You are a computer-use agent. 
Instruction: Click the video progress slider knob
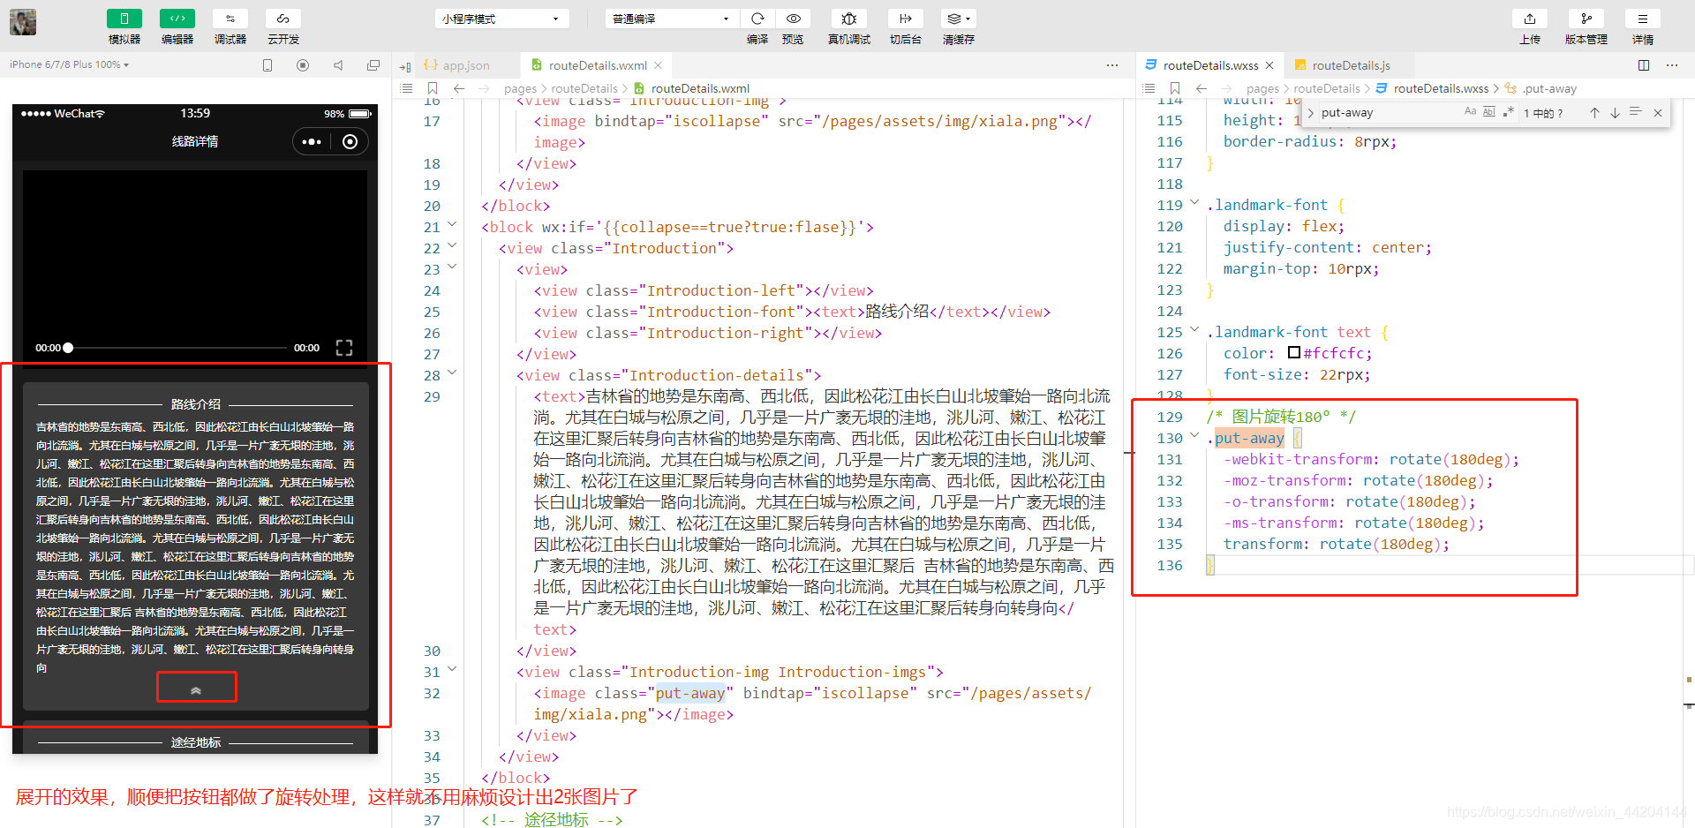[68, 348]
